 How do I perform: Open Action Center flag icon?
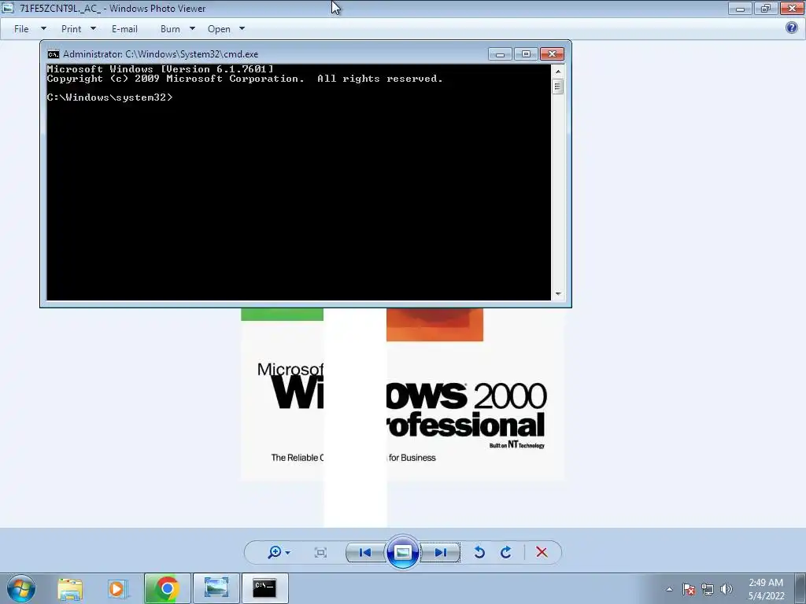point(689,589)
